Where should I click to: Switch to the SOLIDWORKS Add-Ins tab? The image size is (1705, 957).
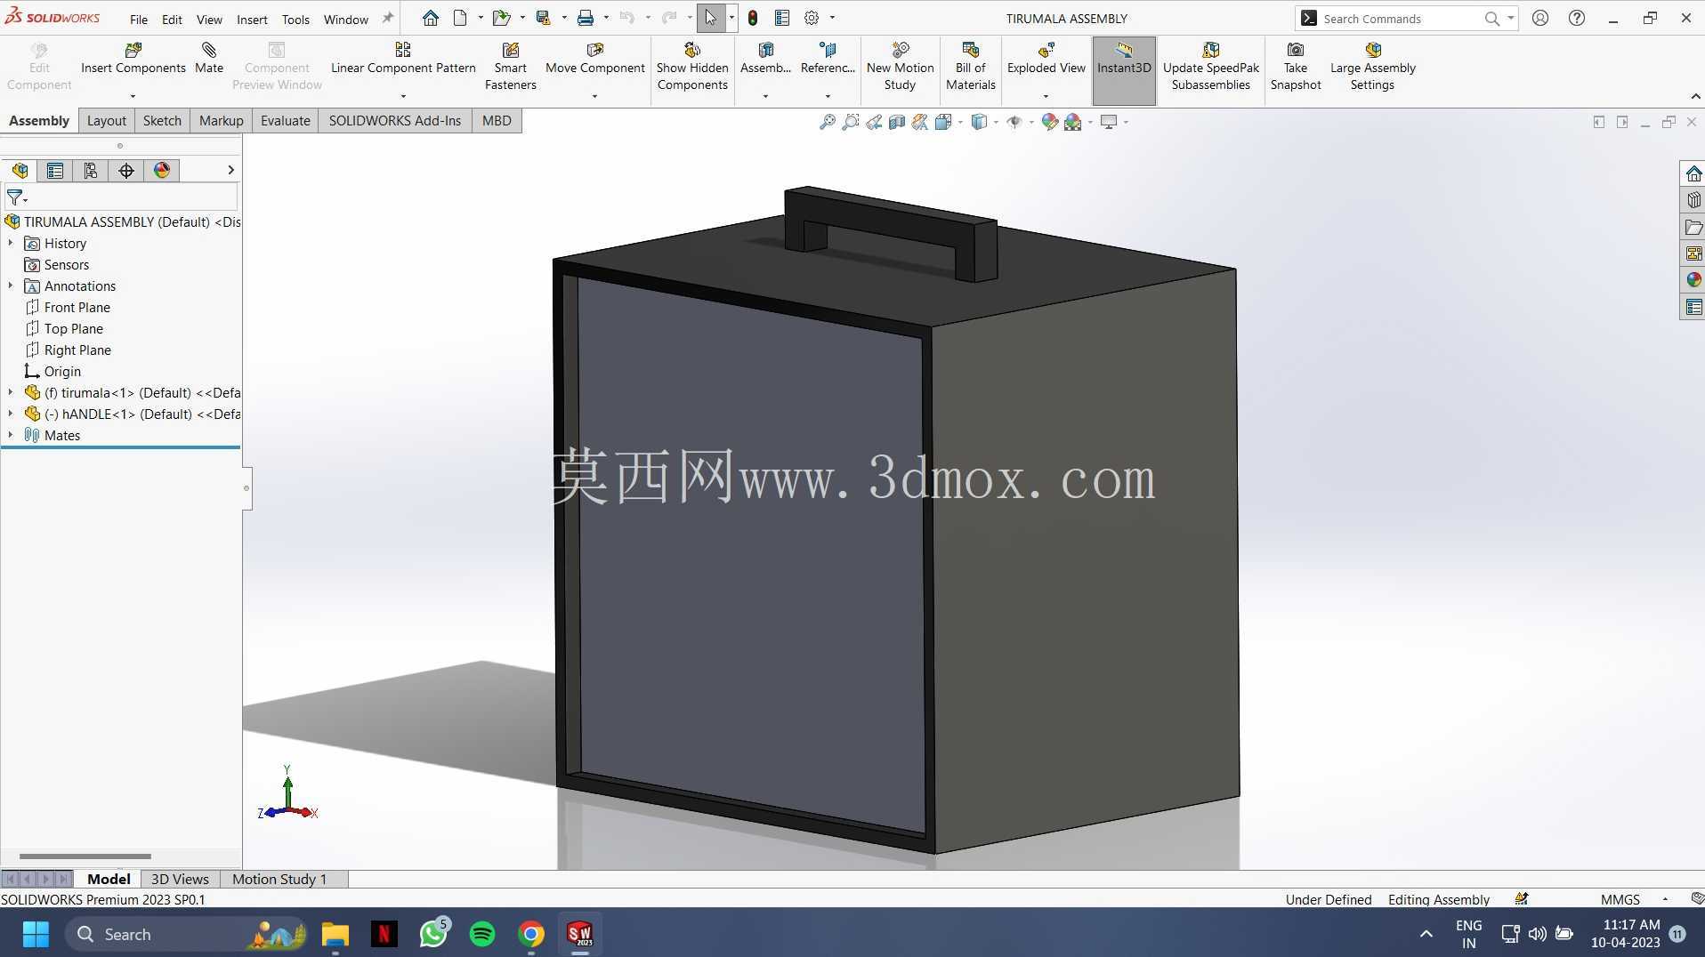coord(395,121)
